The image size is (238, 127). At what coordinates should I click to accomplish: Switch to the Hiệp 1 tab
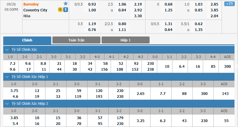(x=126, y=40)
